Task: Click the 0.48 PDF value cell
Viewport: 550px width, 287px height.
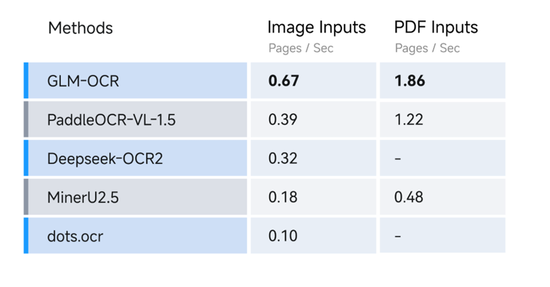Action: 409,197
